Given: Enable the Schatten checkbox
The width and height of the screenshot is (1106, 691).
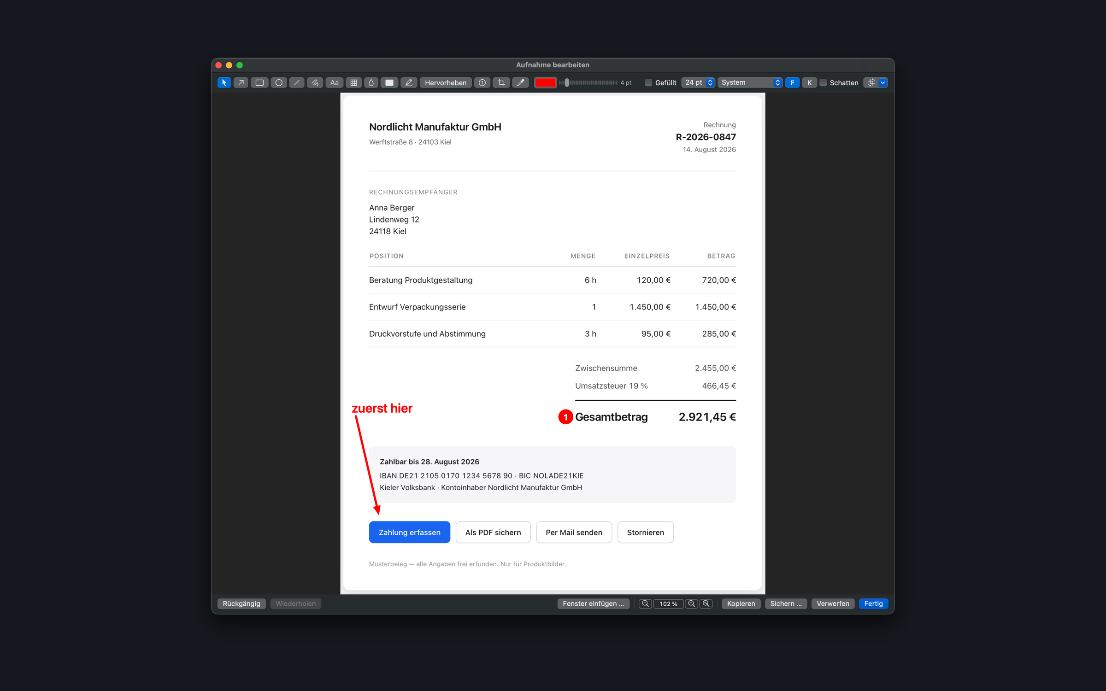Looking at the screenshot, I should click(x=823, y=83).
